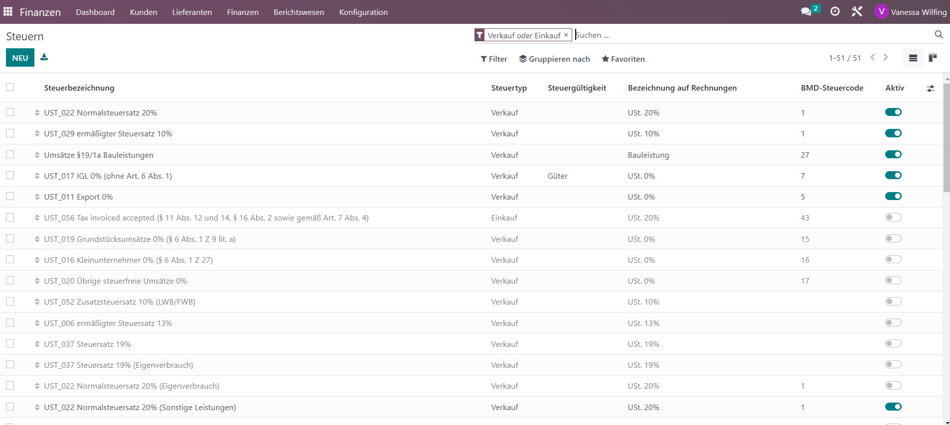Image resolution: width=950 pixels, height=425 pixels.
Task: Click the drag handle of UST_011 Export 0%
Action: [x=37, y=197]
